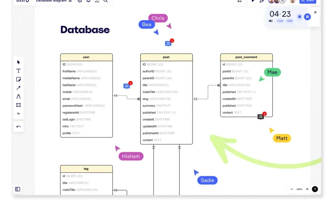Select the connection line arrow tool

click(x=18, y=88)
